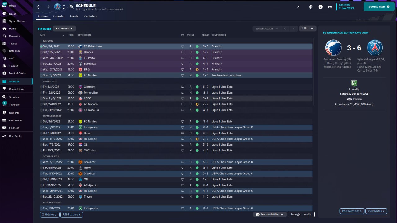Select the AC Ajaccio fixture row

coord(176,185)
